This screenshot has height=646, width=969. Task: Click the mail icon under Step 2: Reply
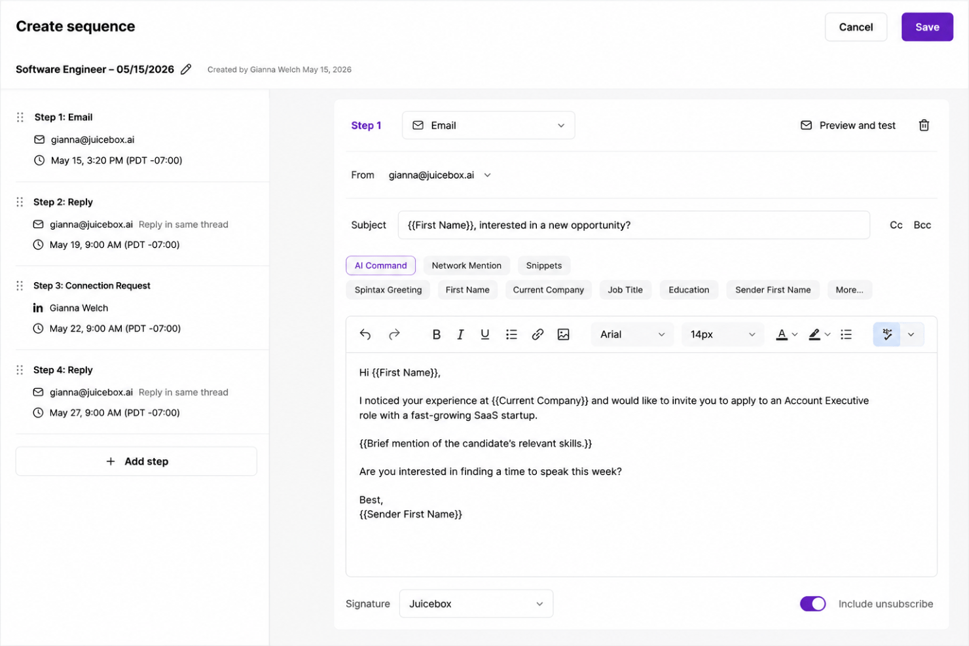click(38, 224)
